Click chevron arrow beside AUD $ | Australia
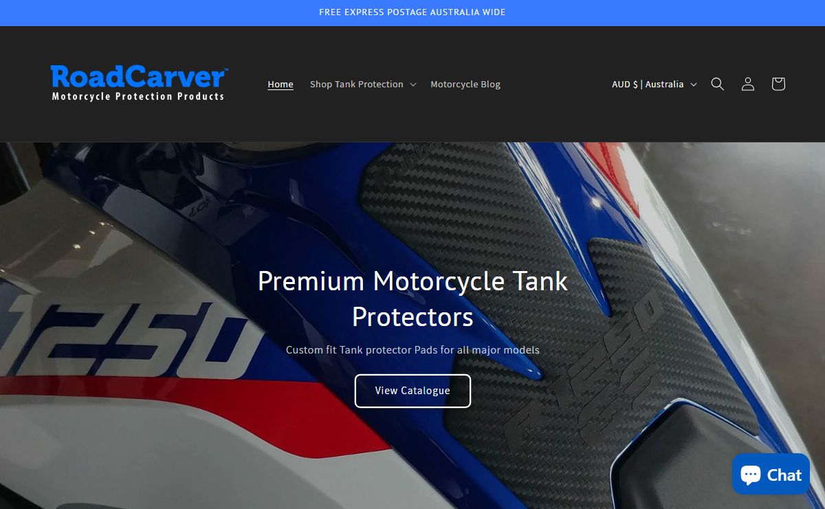This screenshot has height=509, width=825. tap(694, 85)
